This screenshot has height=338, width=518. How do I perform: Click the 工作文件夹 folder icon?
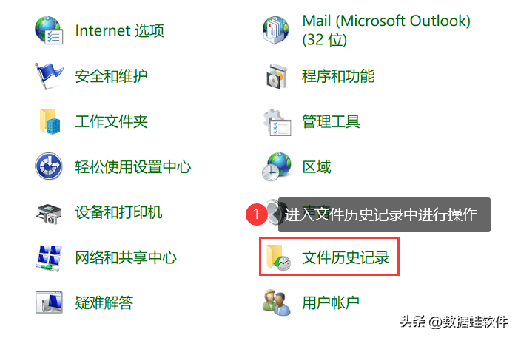[x=50, y=121]
